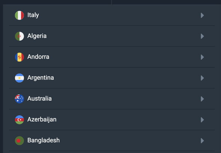This screenshot has height=153, width=221.
Task: Expand the Bangladesh row arrow
Action: click(x=202, y=141)
